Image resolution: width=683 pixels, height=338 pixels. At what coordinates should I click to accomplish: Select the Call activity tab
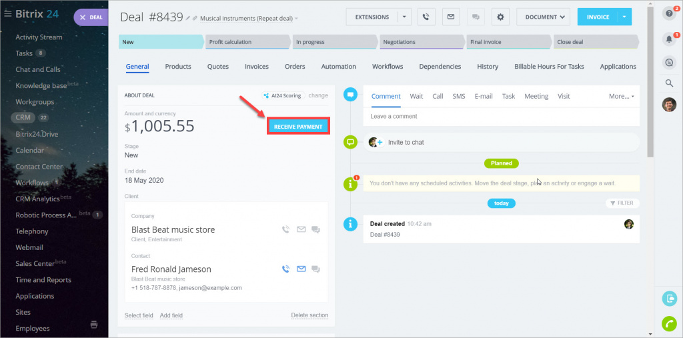click(x=438, y=96)
